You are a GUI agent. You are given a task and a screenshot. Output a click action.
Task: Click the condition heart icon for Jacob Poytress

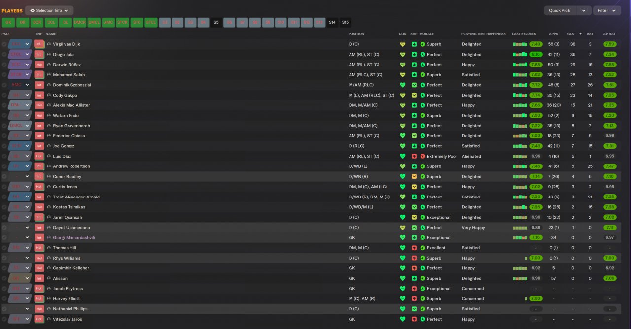point(402,289)
